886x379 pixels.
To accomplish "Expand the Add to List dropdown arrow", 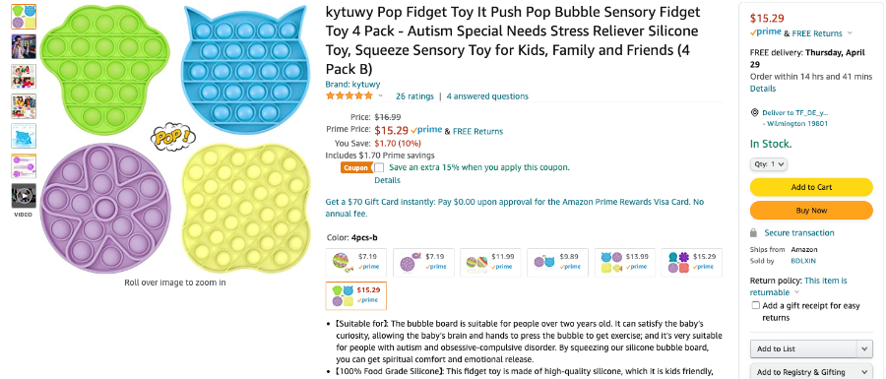I will point(864,349).
